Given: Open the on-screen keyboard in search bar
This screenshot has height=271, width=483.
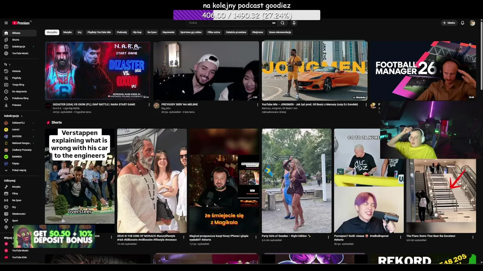Looking at the screenshot, I should (274, 23).
